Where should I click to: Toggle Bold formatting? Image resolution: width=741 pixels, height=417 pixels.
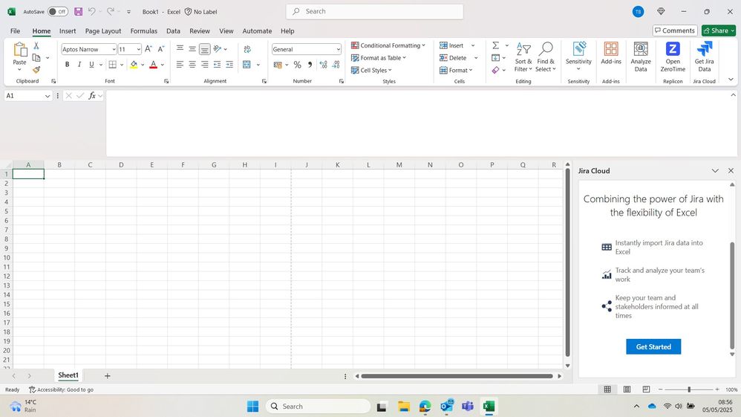point(67,65)
